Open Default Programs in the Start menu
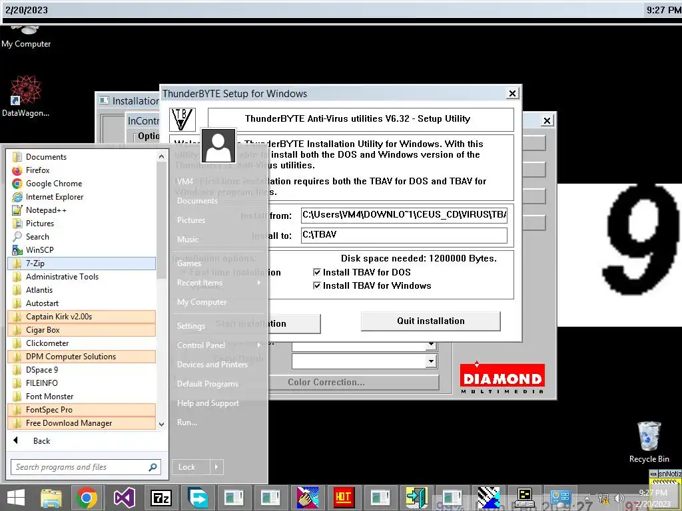Viewport: 682px width, 511px height. 208,384
